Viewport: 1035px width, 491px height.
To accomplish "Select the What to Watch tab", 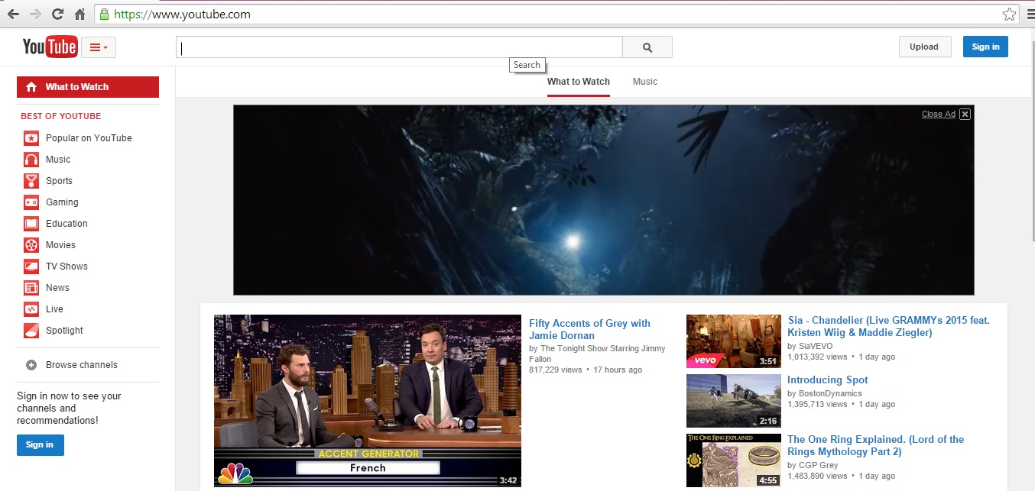I will click(x=578, y=82).
